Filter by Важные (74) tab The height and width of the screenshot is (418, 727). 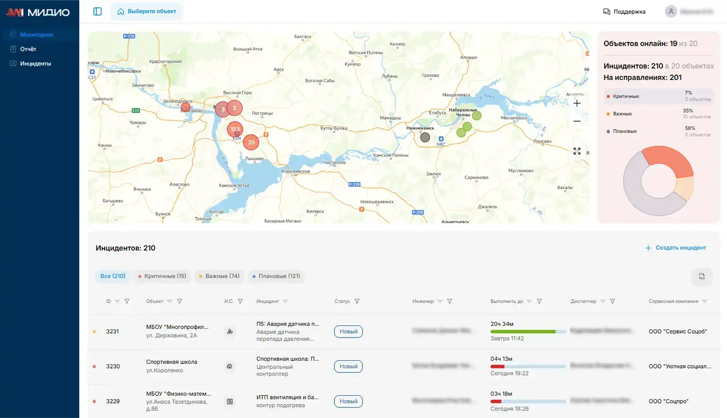(x=220, y=276)
